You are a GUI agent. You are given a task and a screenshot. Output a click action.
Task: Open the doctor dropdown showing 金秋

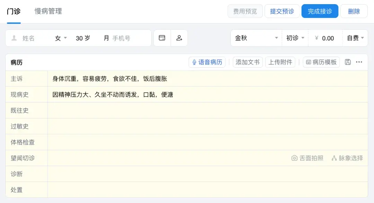click(x=256, y=38)
